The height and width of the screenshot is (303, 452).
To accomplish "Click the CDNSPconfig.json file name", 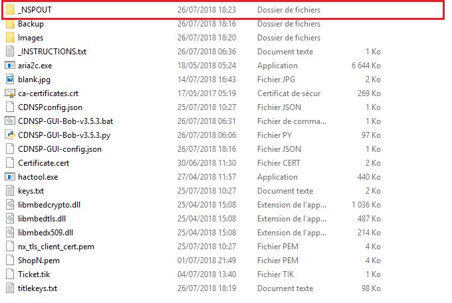I will (50, 107).
